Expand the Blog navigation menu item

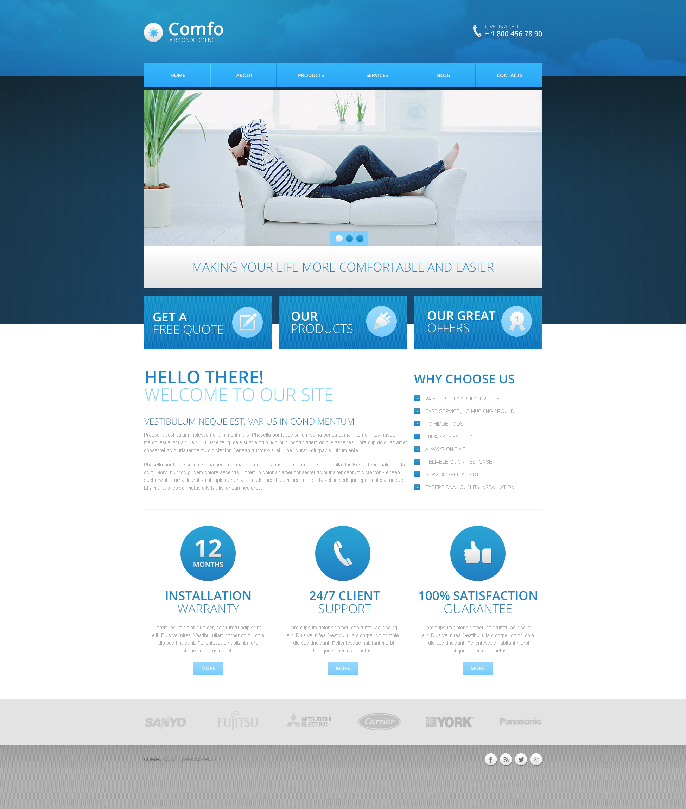(x=442, y=75)
